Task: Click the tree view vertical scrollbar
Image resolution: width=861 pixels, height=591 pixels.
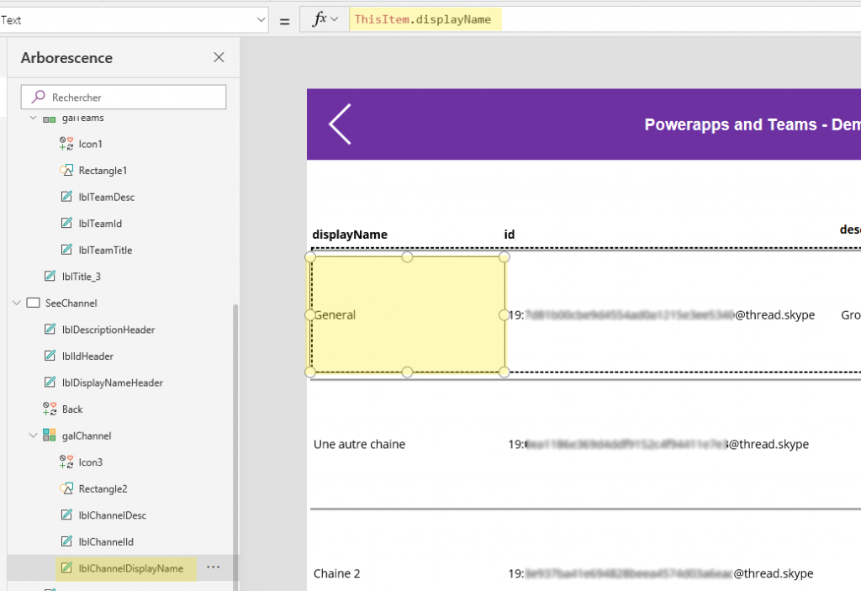Action: (235, 447)
